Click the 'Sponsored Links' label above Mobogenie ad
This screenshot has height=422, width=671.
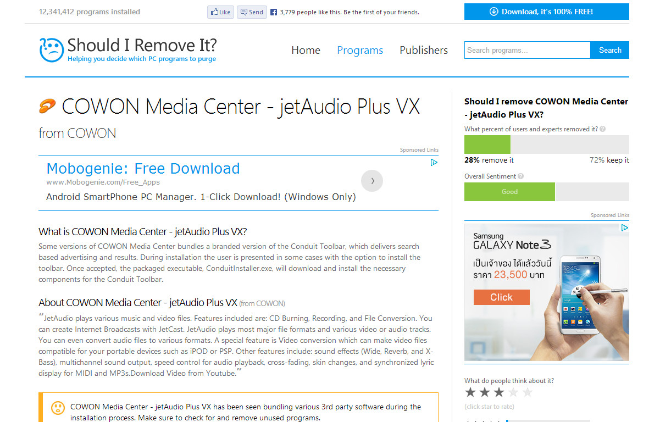point(419,150)
